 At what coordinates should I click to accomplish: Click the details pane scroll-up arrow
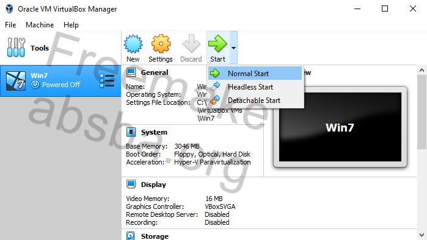pos(422,70)
